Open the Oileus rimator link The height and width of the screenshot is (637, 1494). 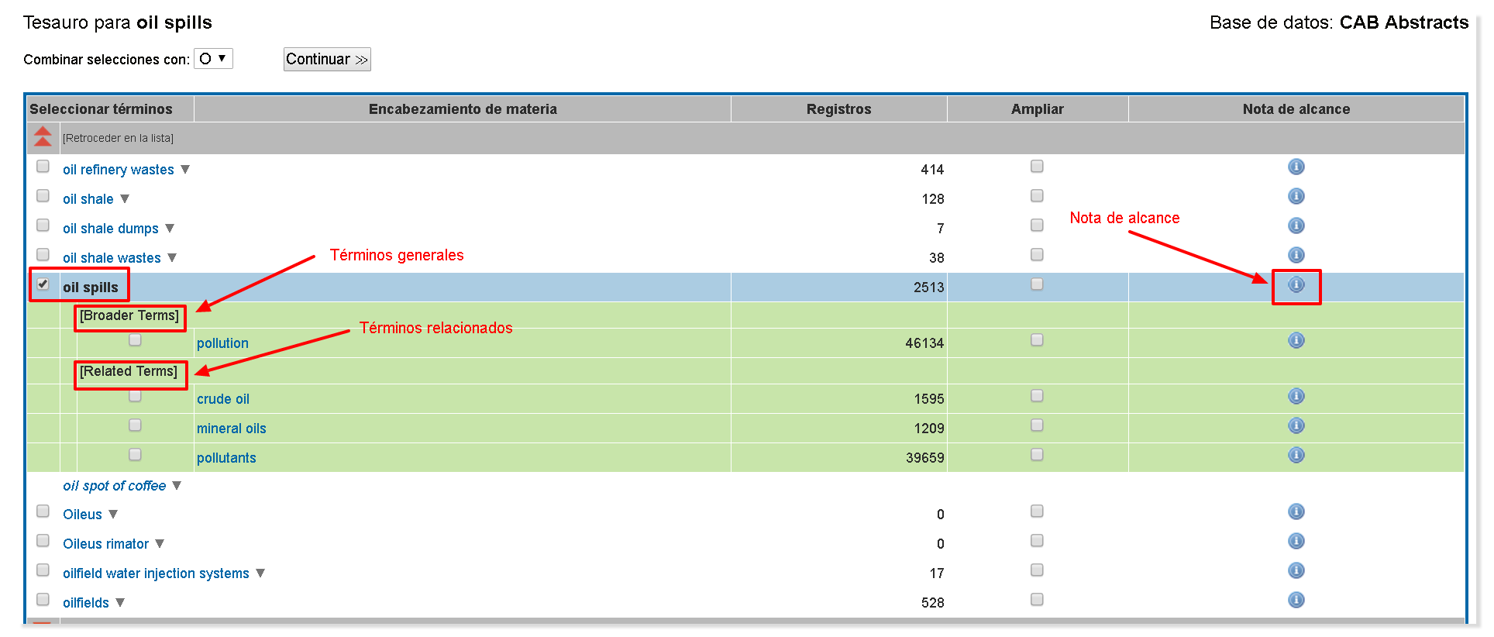tap(105, 544)
